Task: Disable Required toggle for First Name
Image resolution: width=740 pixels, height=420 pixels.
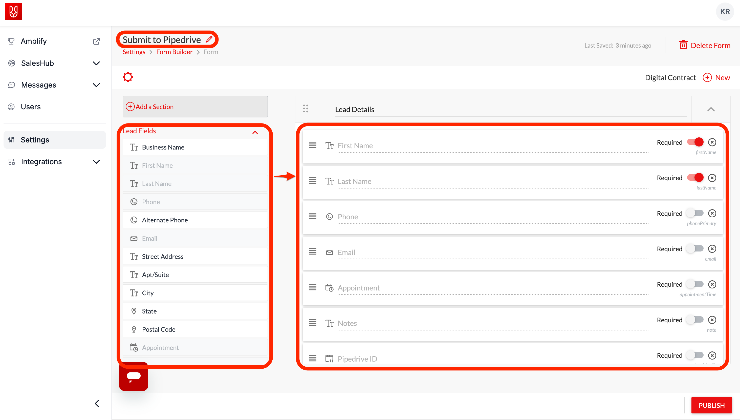Action: (x=695, y=142)
